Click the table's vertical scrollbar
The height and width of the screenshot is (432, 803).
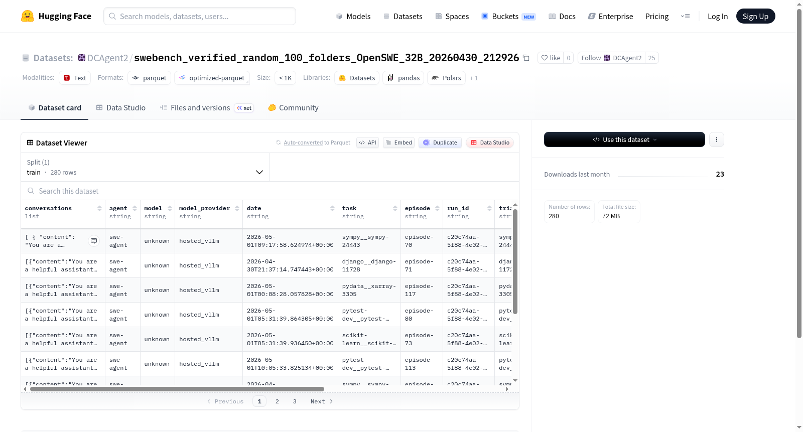click(x=515, y=261)
